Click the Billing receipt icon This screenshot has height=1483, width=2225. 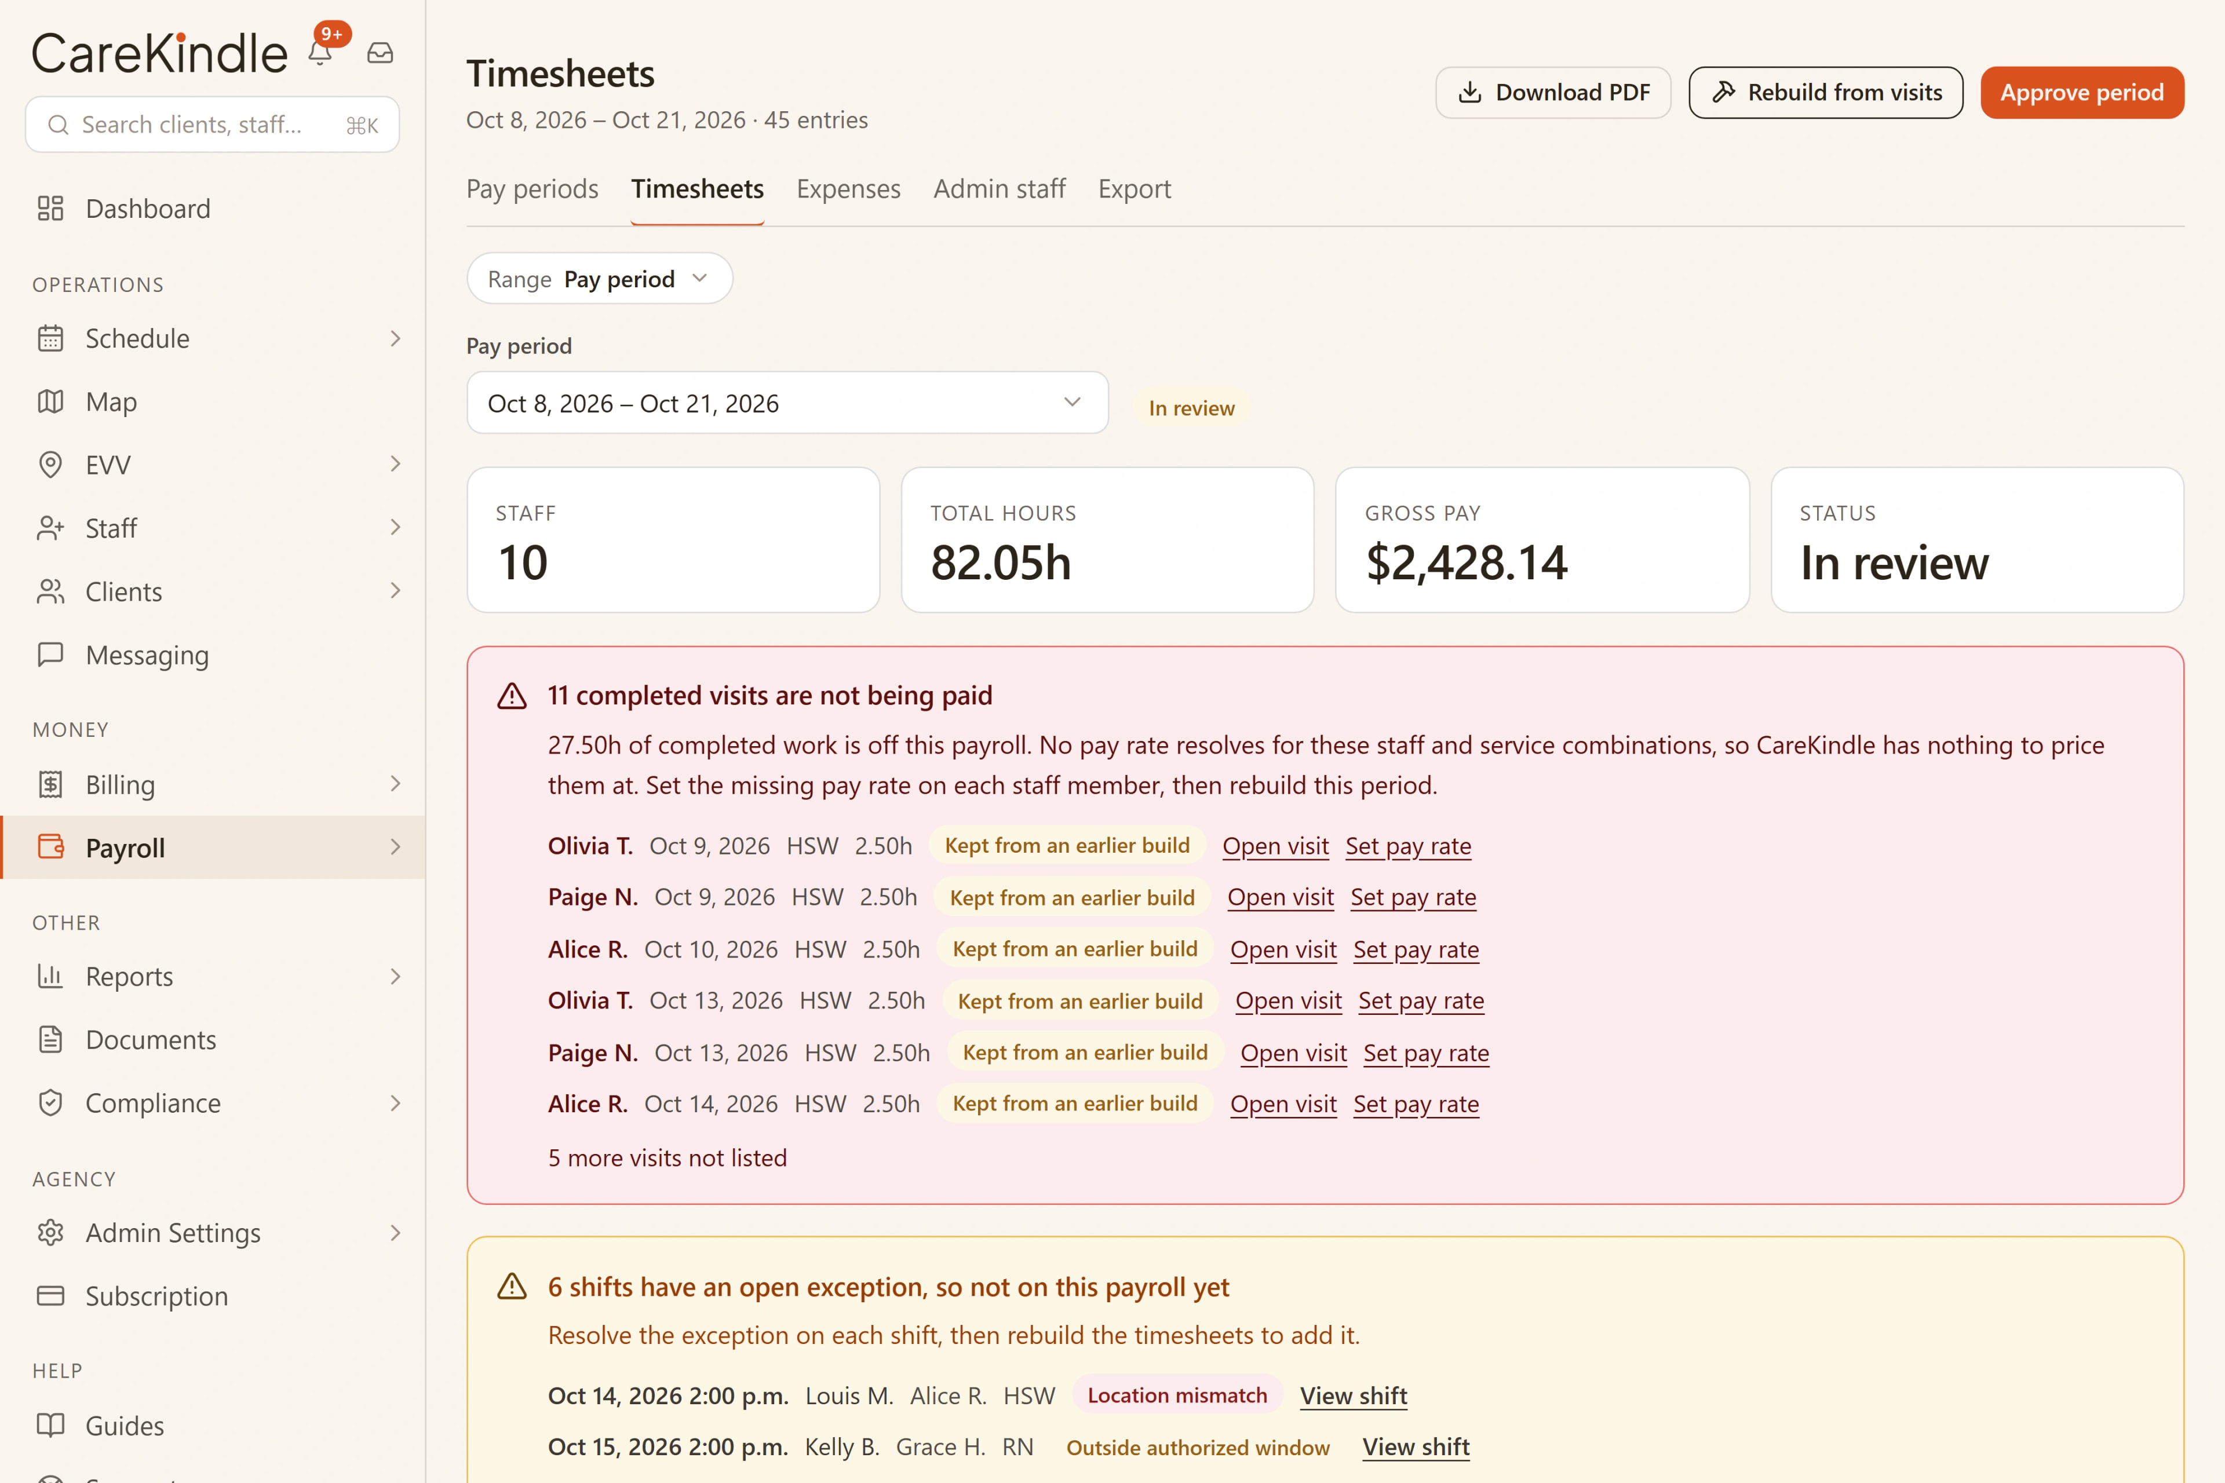50,784
